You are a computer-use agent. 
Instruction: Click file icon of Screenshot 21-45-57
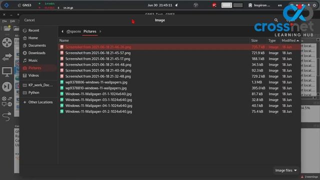point(62,53)
